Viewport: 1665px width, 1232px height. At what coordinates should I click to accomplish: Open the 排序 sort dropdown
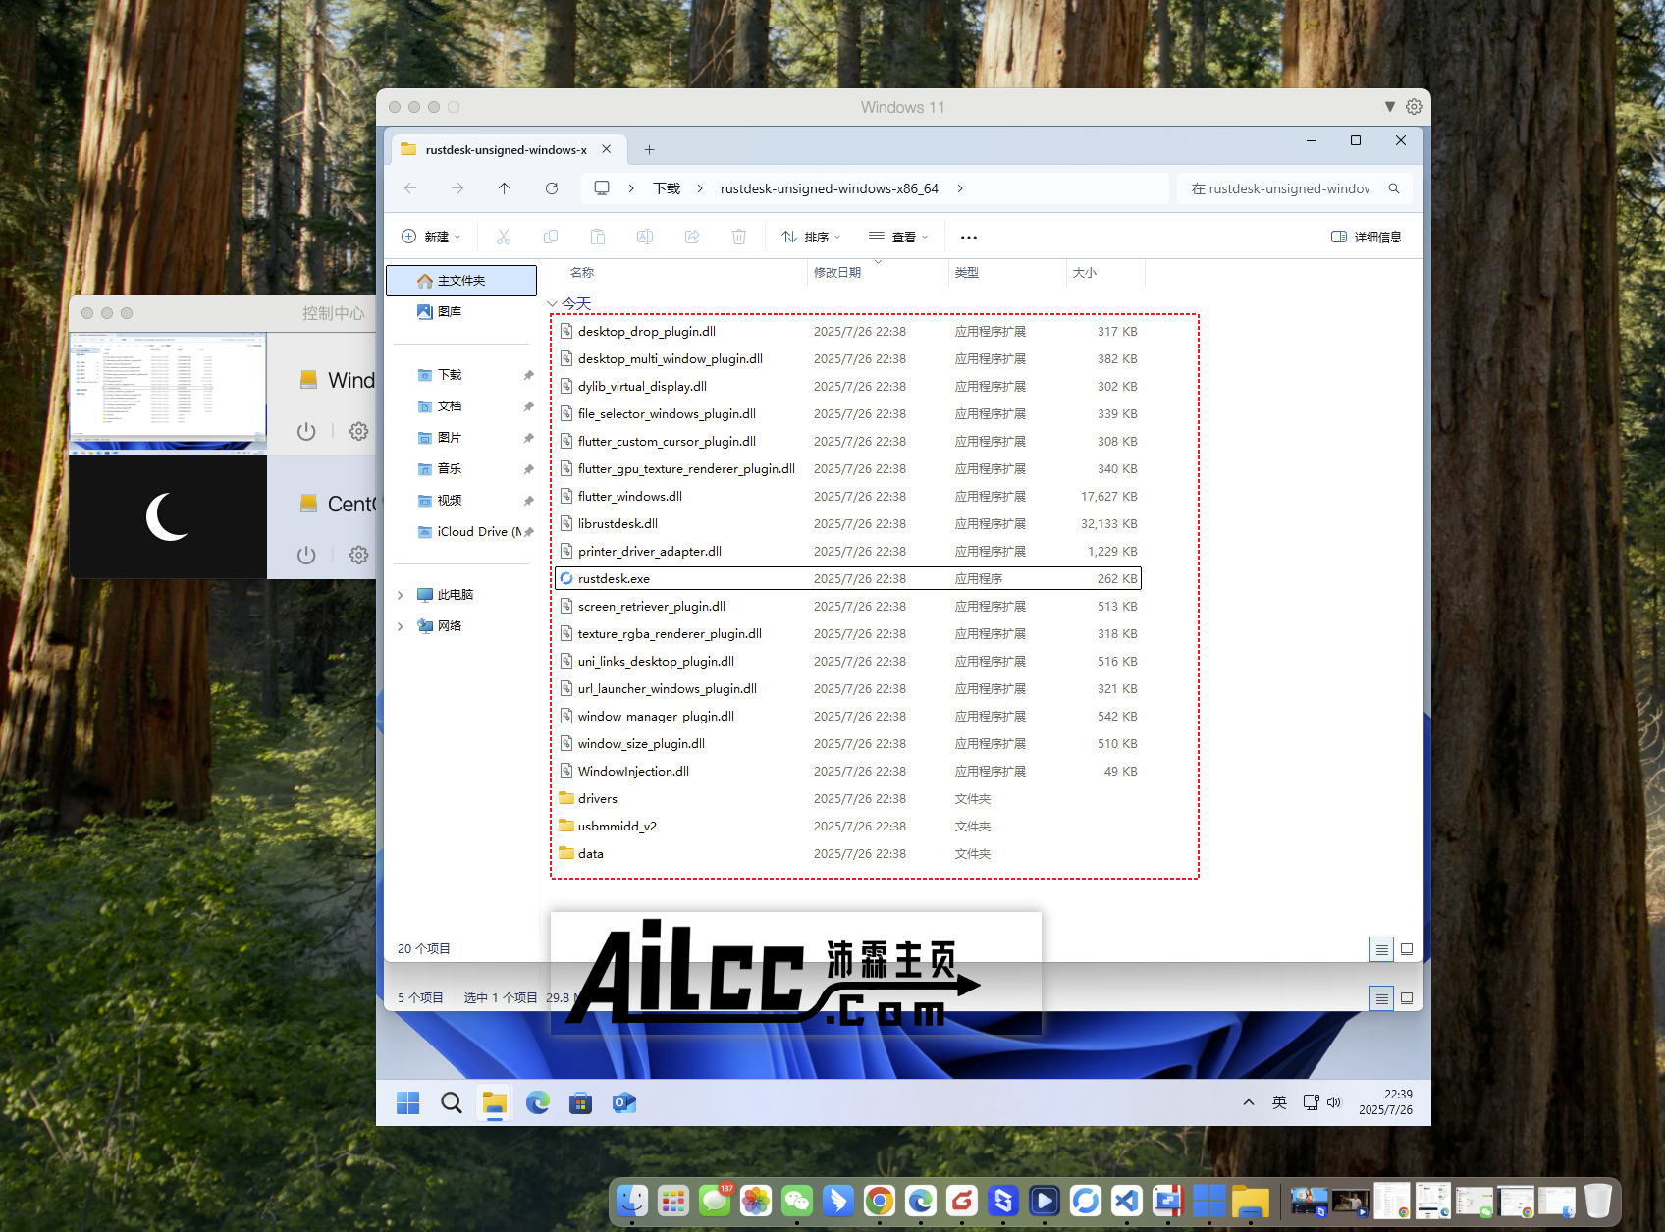(811, 237)
